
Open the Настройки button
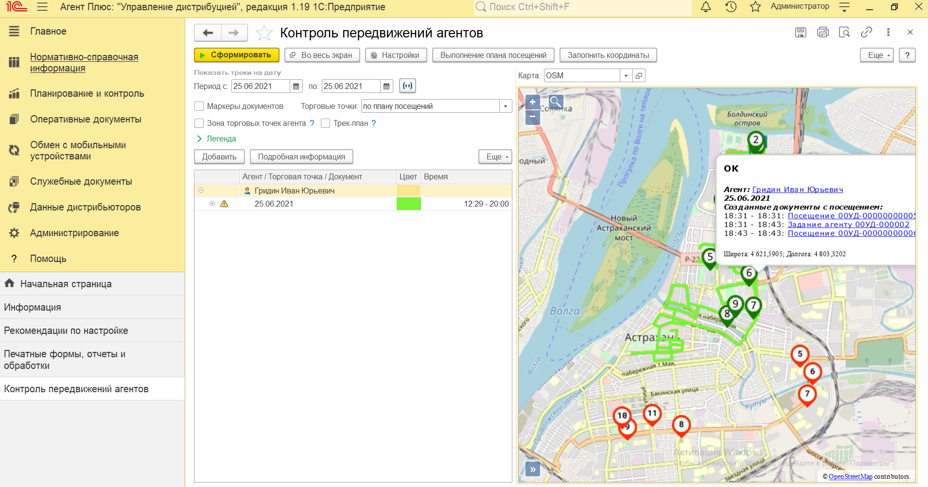point(396,55)
